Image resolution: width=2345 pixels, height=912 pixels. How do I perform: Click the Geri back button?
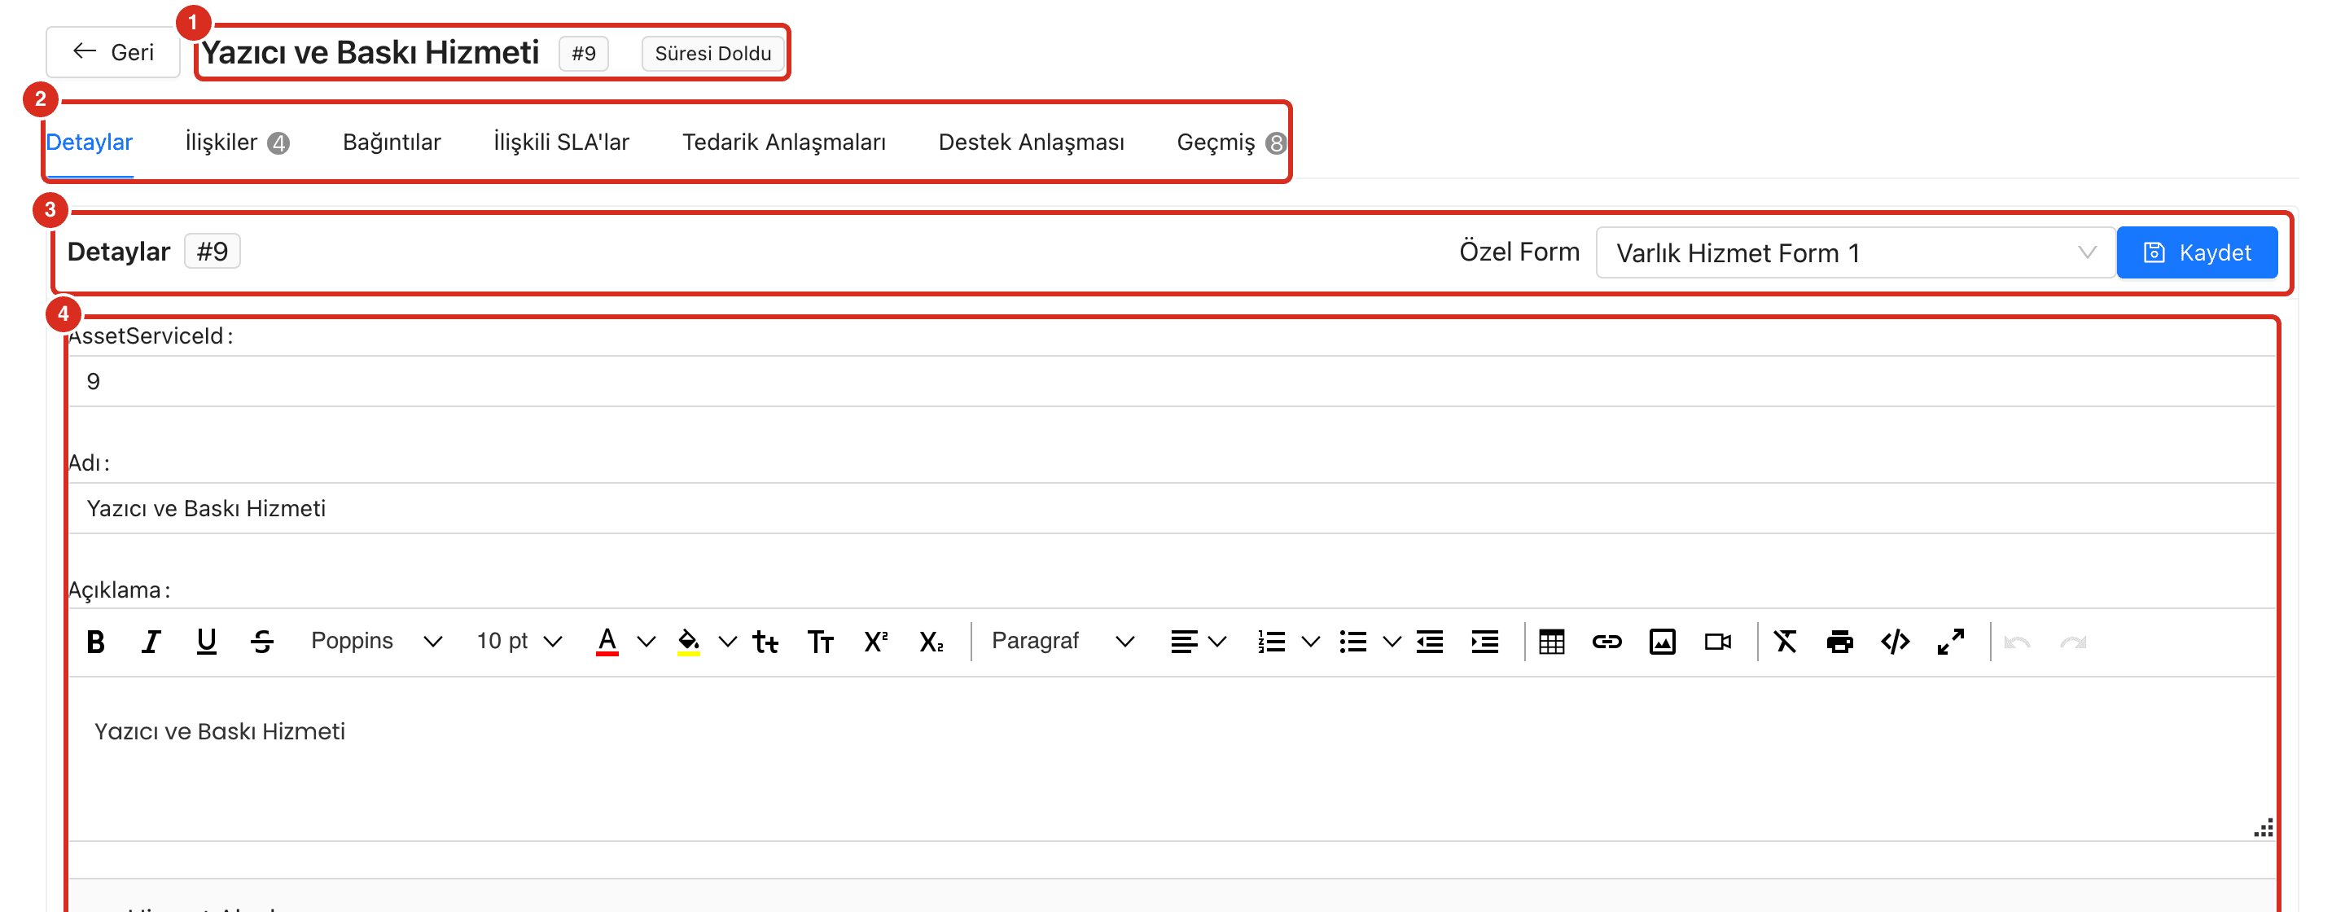tap(114, 53)
